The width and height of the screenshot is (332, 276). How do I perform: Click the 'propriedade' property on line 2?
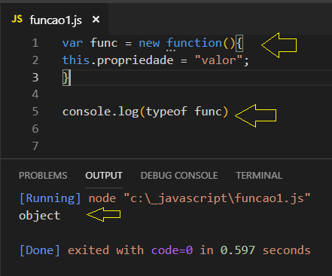pos(135,61)
